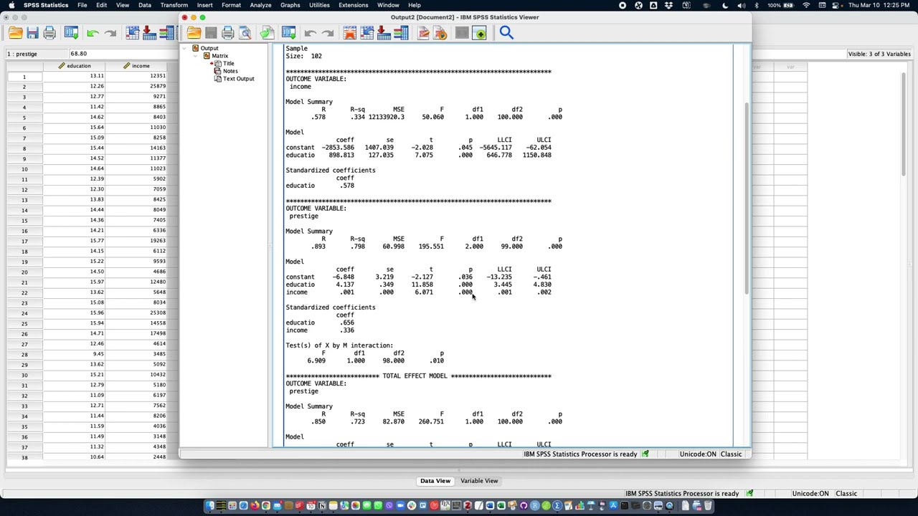Click 'Test(s) of X by M interaction' text
This screenshot has height=516, width=918.
tap(339, 345)
